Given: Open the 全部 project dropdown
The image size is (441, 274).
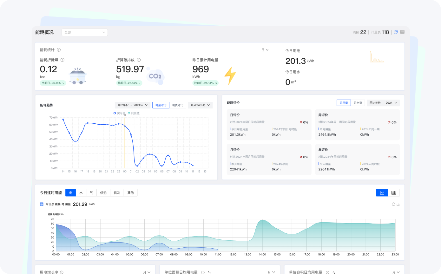Looking at the screenshot, I should 84,32.
